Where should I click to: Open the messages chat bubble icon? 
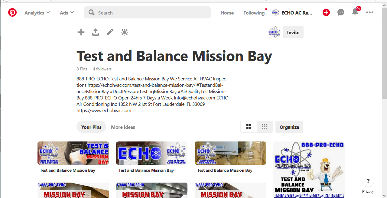click(x=341, y=12)
